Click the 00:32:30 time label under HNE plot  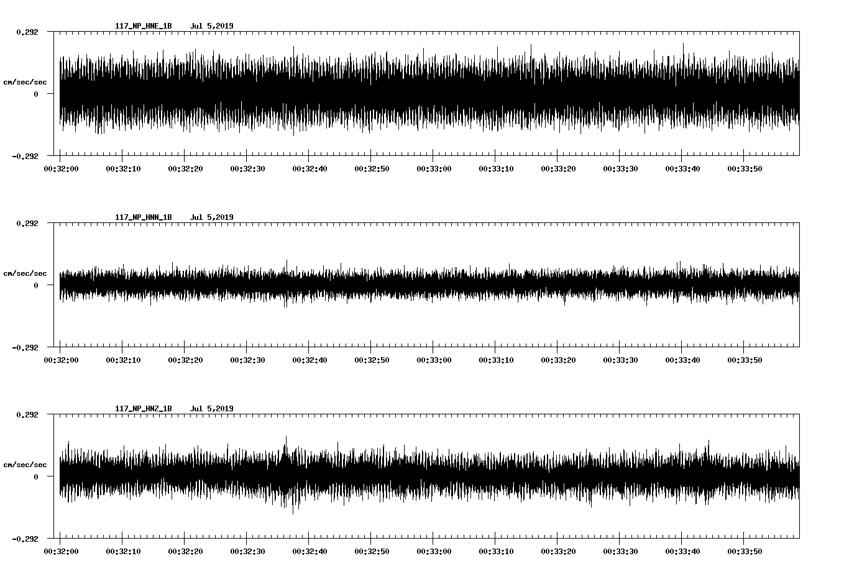[x=247, y=168]
